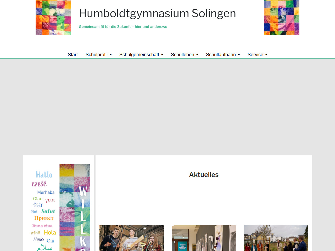Click the colorful Willkommen banner image
Screen dimensions: 335x251
(x=75, y=208)
